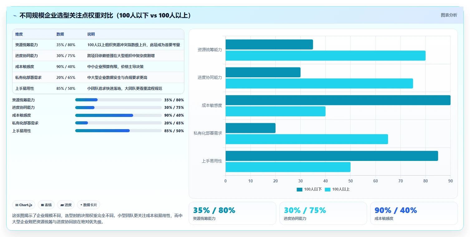The image size is (470, 237).
Task: Click the 私有化部署需求 y-axis label in the chart
Action: [208, 133]
